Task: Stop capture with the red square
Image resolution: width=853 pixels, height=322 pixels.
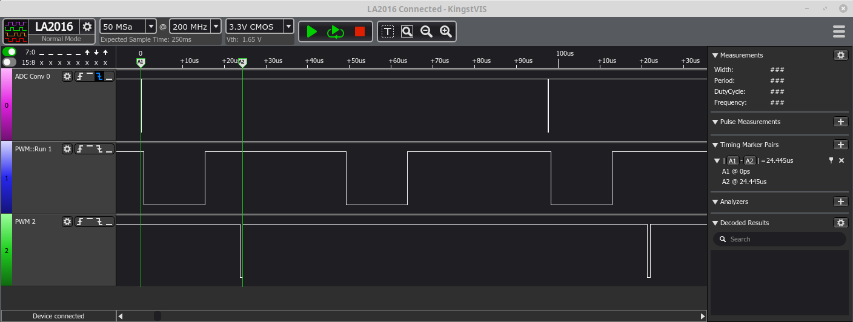Action: [x=360, y=31]
